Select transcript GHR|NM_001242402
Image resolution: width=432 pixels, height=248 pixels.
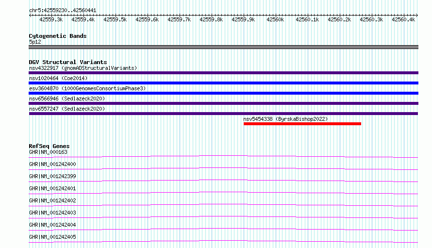click(52, 200)
